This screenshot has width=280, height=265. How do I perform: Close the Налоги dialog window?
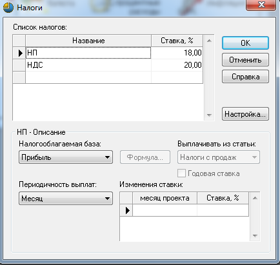coord(261,5)
